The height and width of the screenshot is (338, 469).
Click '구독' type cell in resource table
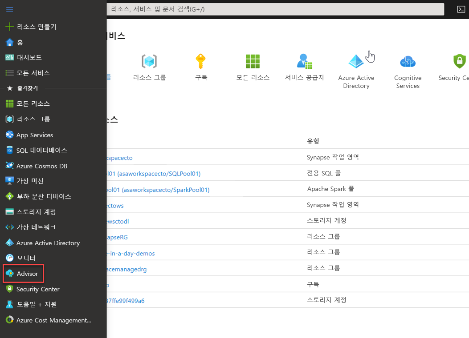313,284
